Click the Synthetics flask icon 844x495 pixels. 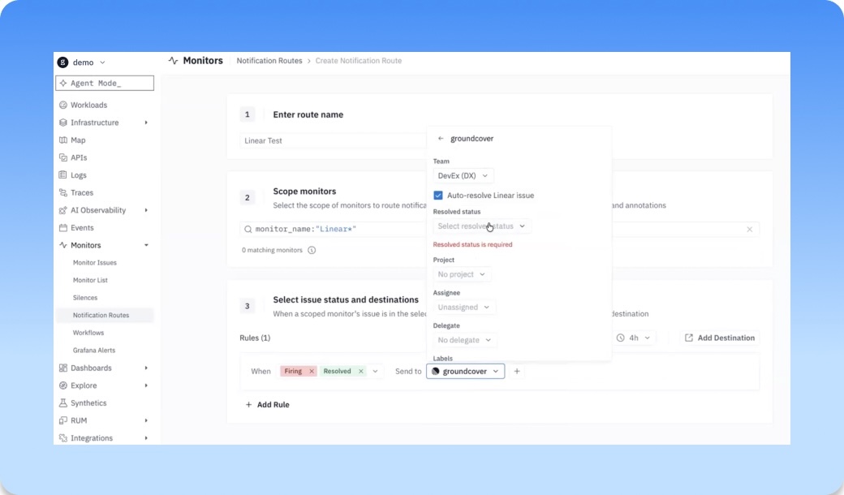[x=63, y=403]
